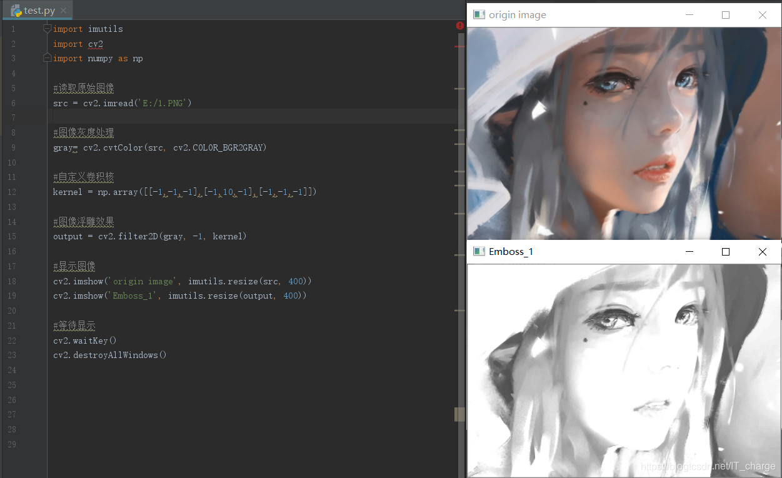This screenshot has width=782, height=478.
Task: Close the Emboss_1 window
Action: [x=763, y=252]
